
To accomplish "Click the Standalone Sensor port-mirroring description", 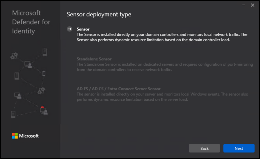I will click(x=165, y=67).
